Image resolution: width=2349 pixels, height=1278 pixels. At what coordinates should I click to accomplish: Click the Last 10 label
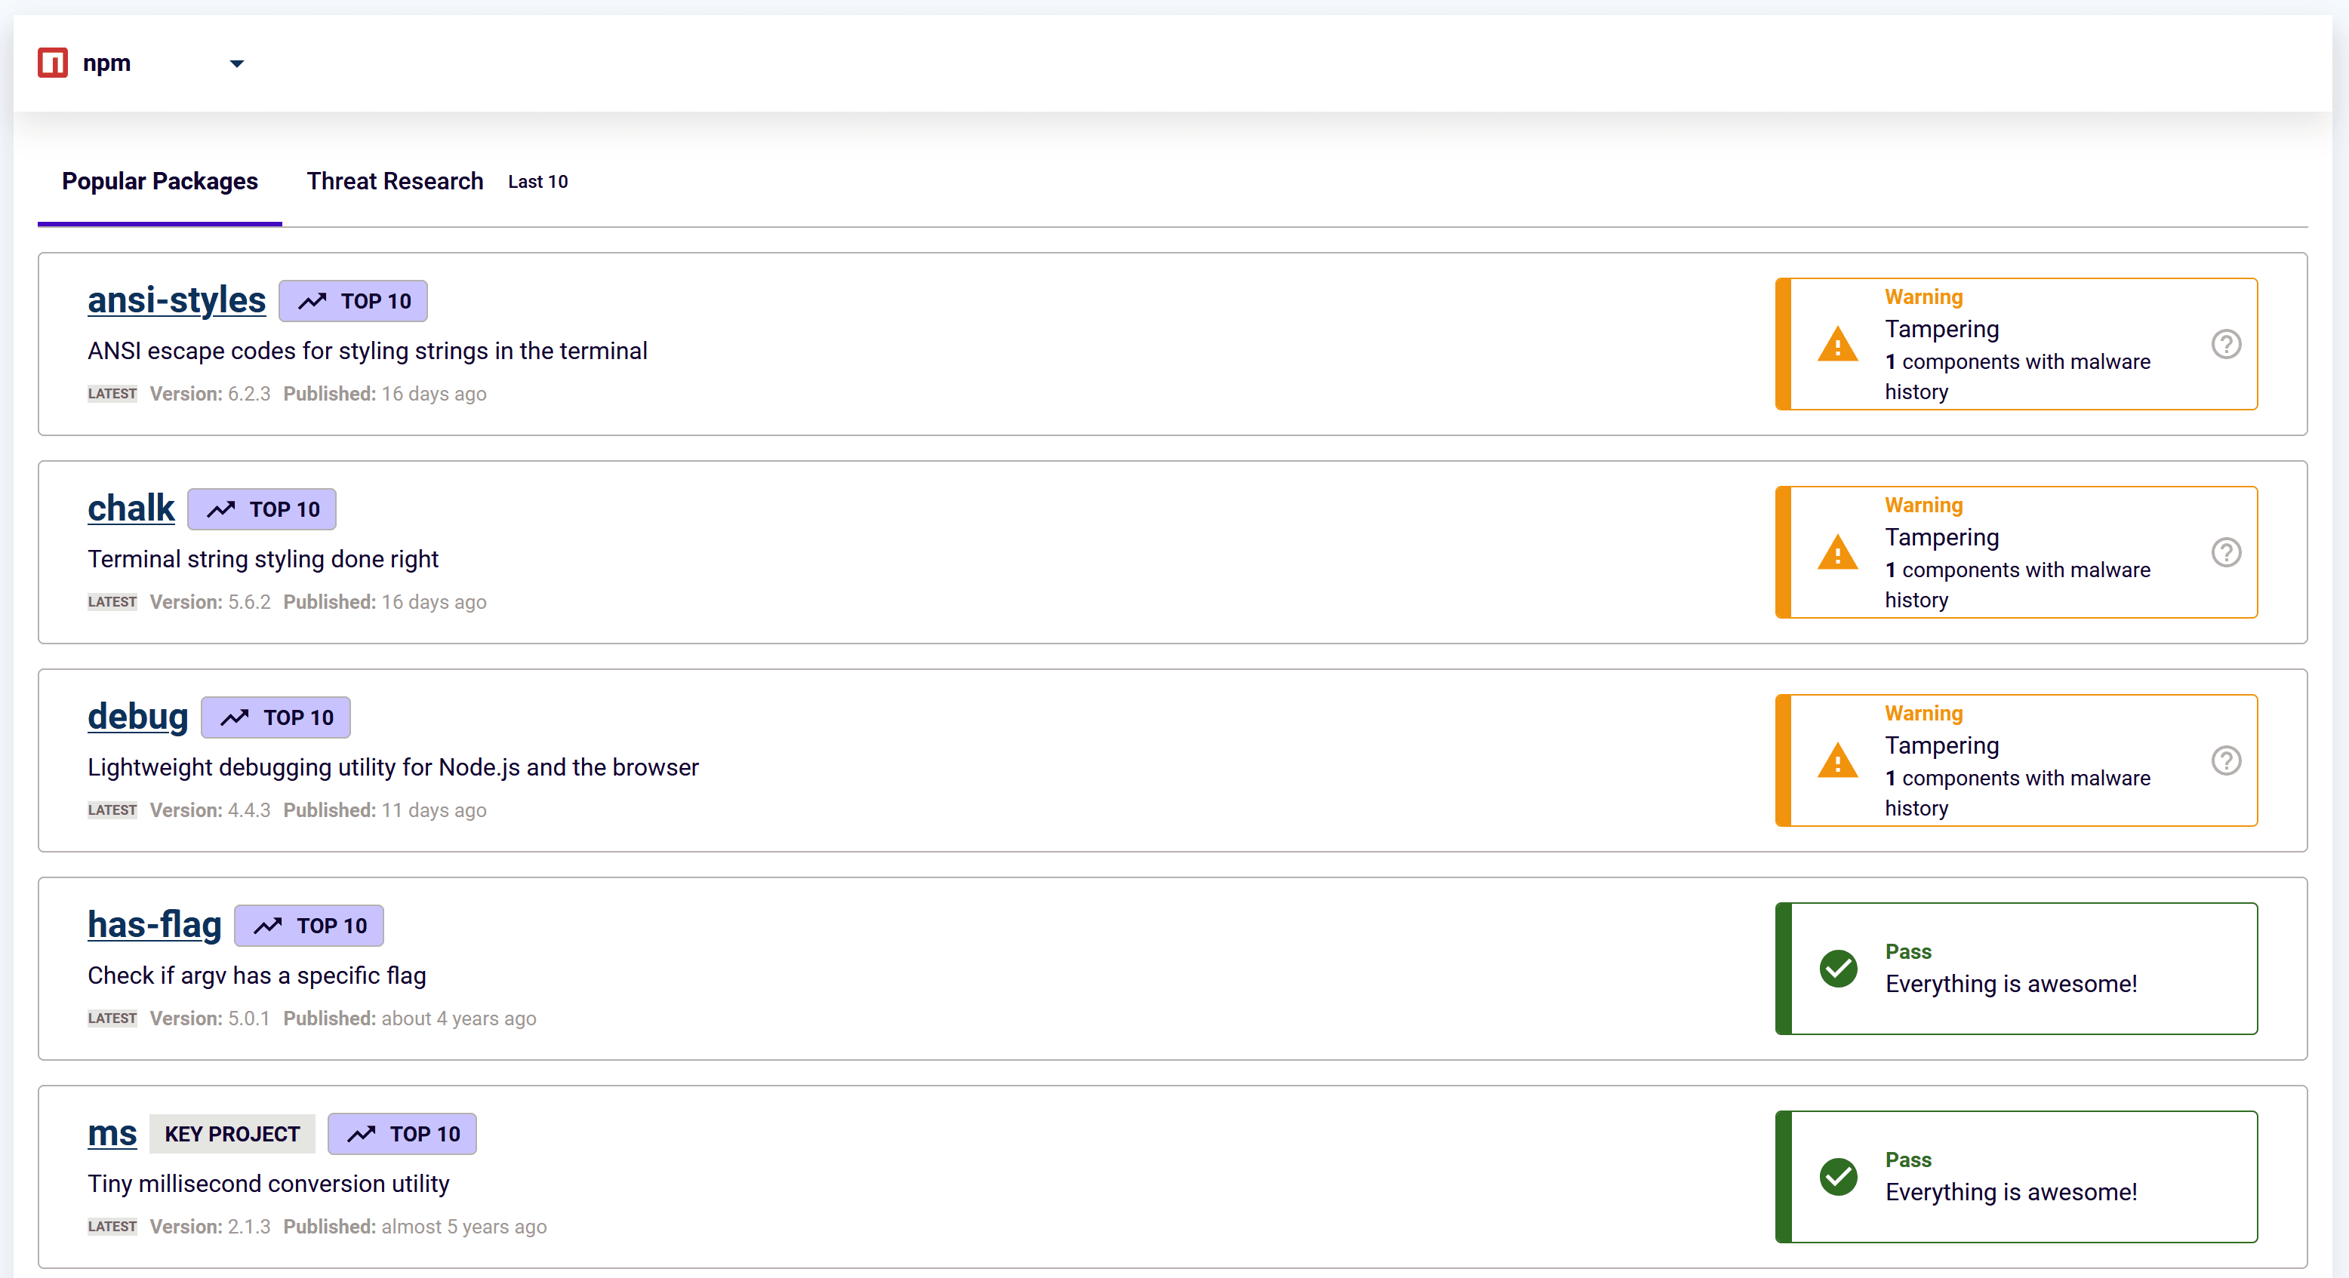click(537, 181)
